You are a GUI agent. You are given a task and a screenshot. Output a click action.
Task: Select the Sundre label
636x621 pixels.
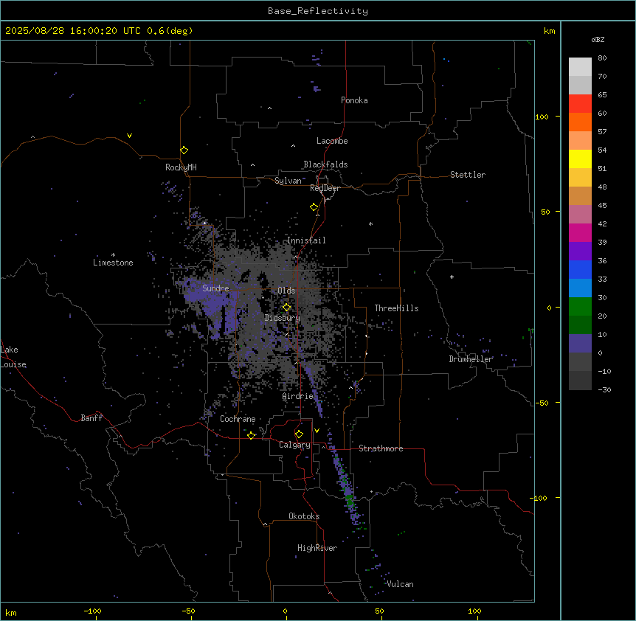[x=215, y=288]
